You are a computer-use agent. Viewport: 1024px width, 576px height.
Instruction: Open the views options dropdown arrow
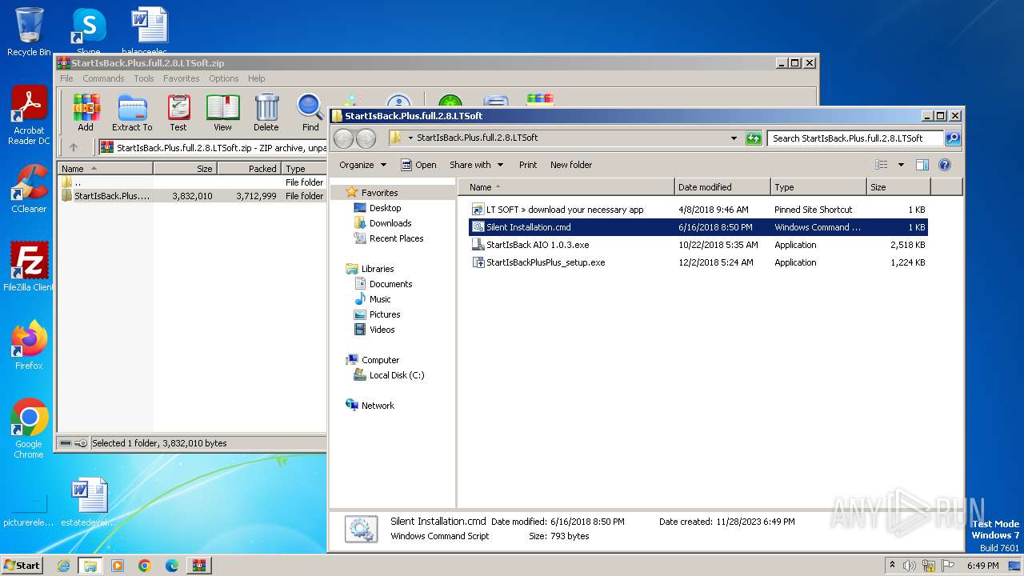(x=901, y=165)
